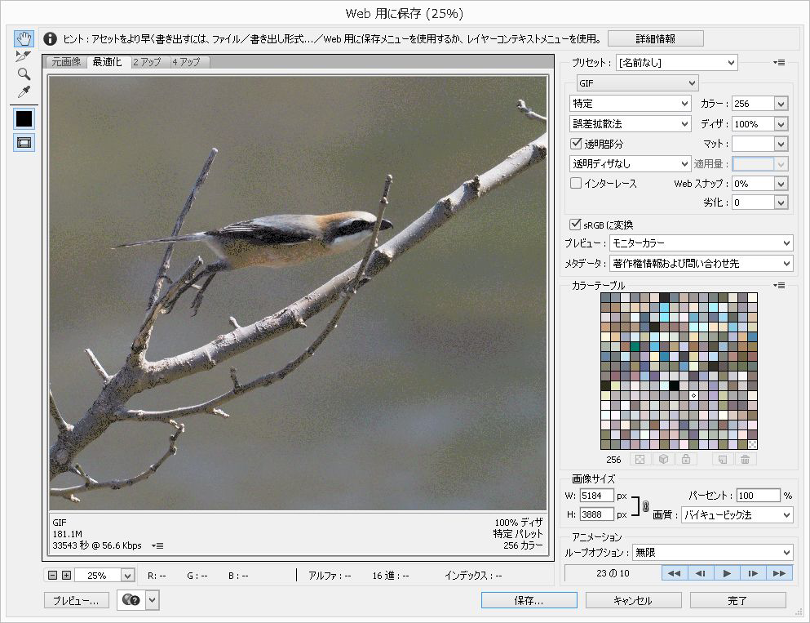Toggle slice visibility icon
The width and height of the screenshot is (810, 623).
coord(24,142)
